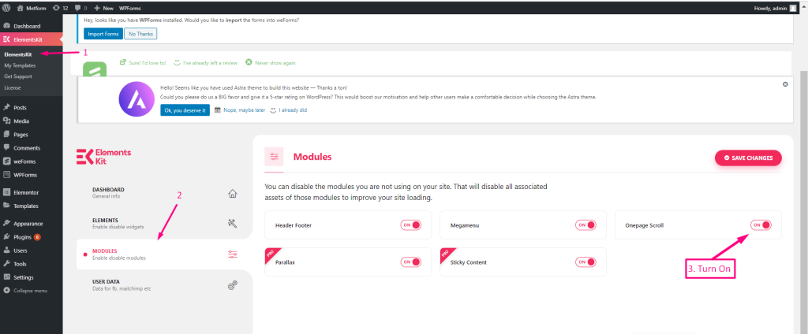Click the Users icon in sidebar

coord(6,250)
